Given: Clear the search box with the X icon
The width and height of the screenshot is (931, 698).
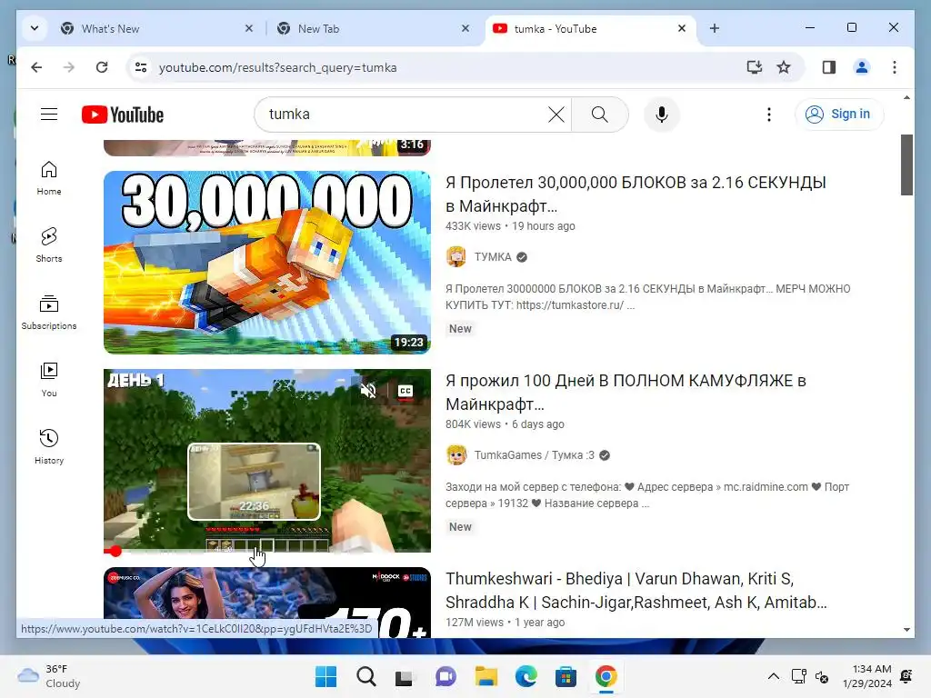Looking at the screenshot, I should [x=556, y=114].
